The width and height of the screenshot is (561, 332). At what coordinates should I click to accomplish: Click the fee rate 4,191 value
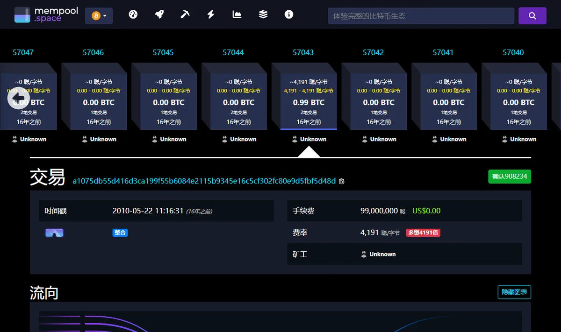coord(369,232)
